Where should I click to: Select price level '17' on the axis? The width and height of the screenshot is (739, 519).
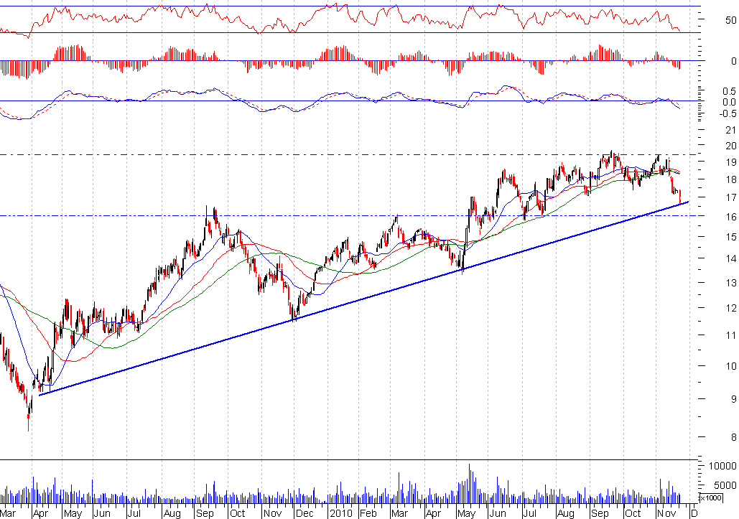(731, 198)
